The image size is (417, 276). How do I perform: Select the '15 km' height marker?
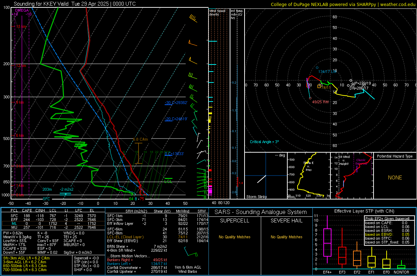pyautogui.click(x=21, y=26)
